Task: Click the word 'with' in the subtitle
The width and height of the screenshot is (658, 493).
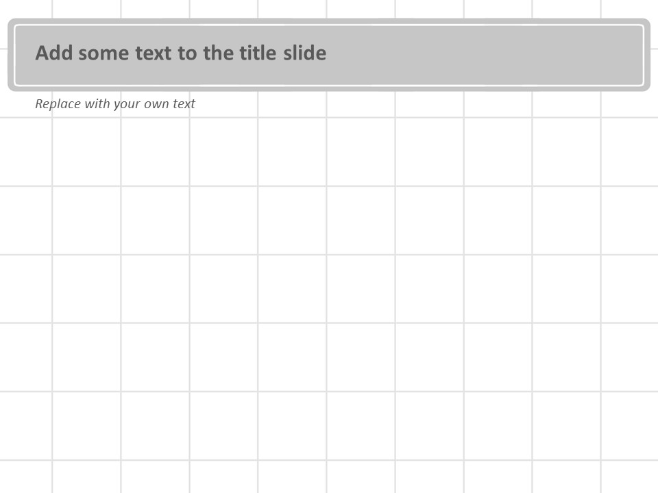Action: (97, 104)
